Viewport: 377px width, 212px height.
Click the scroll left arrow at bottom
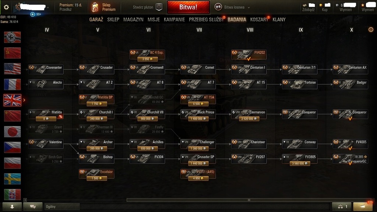point(25,200)
